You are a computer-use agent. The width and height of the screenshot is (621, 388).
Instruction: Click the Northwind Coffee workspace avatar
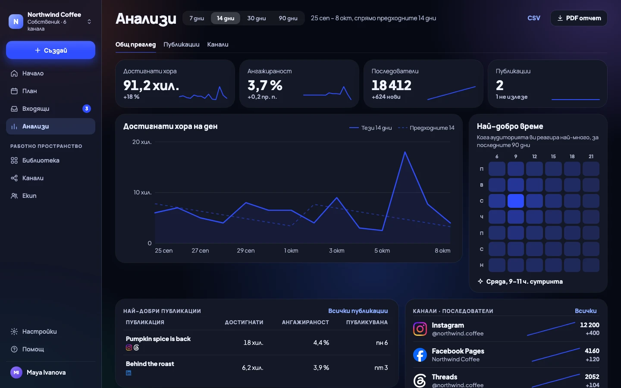pos(16,22)
